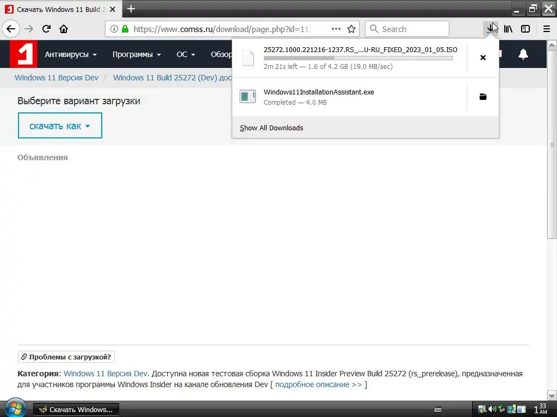The width and height of the screenshot is (557, 417).
Task: Expand the Программы menu
Action: tap(137, 54)
